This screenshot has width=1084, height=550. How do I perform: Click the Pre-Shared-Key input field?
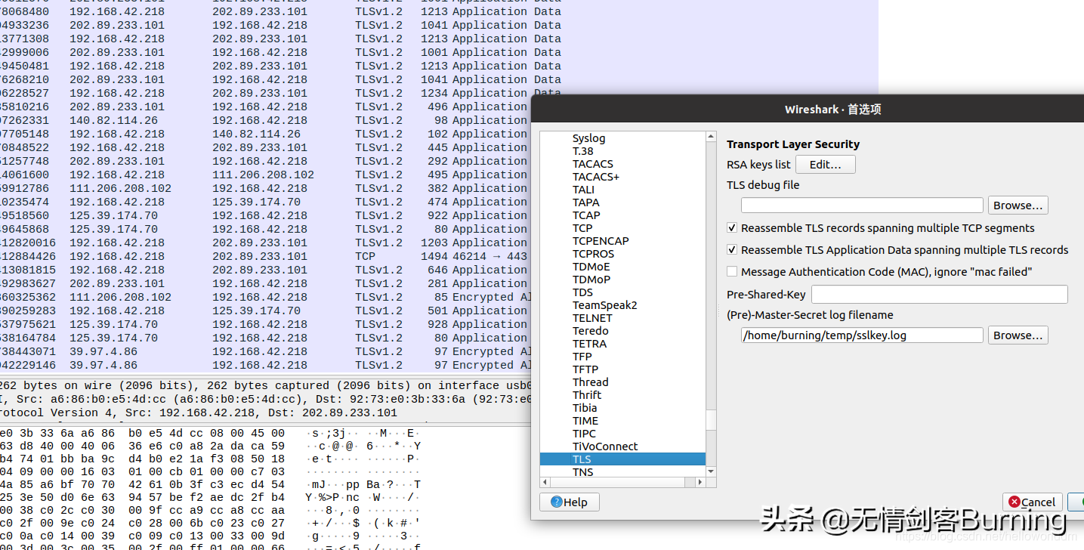[x=939, y=295]
